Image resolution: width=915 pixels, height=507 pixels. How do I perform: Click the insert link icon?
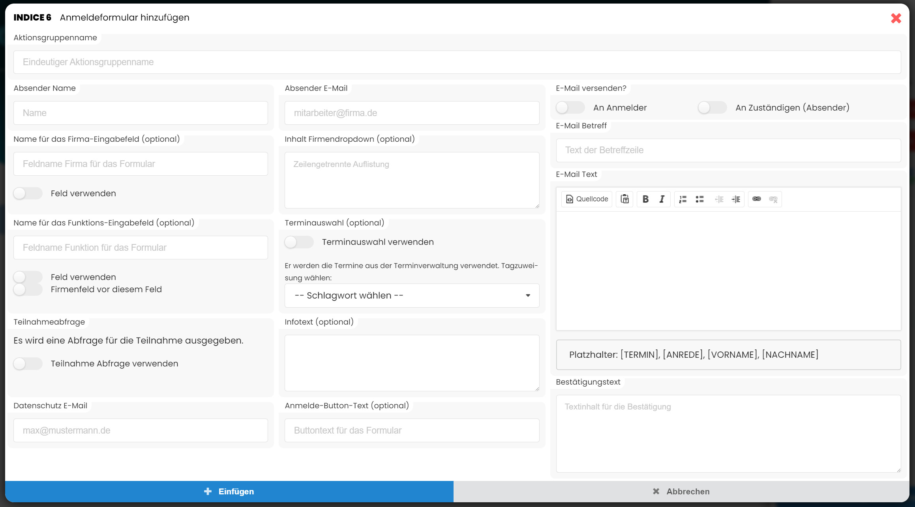click(x=756, y=199)
